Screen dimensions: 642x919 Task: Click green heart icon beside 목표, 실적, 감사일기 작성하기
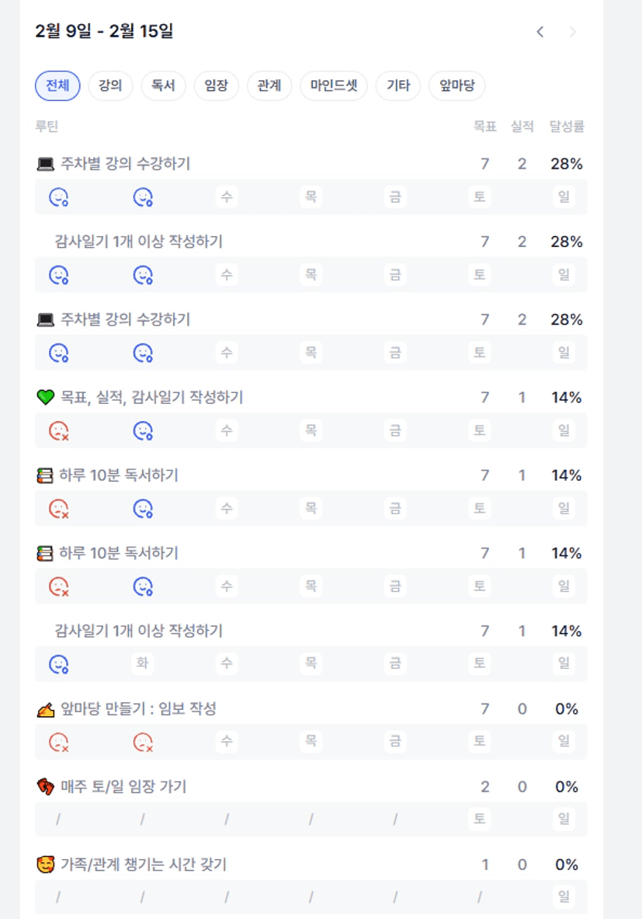tap(46, 398)
